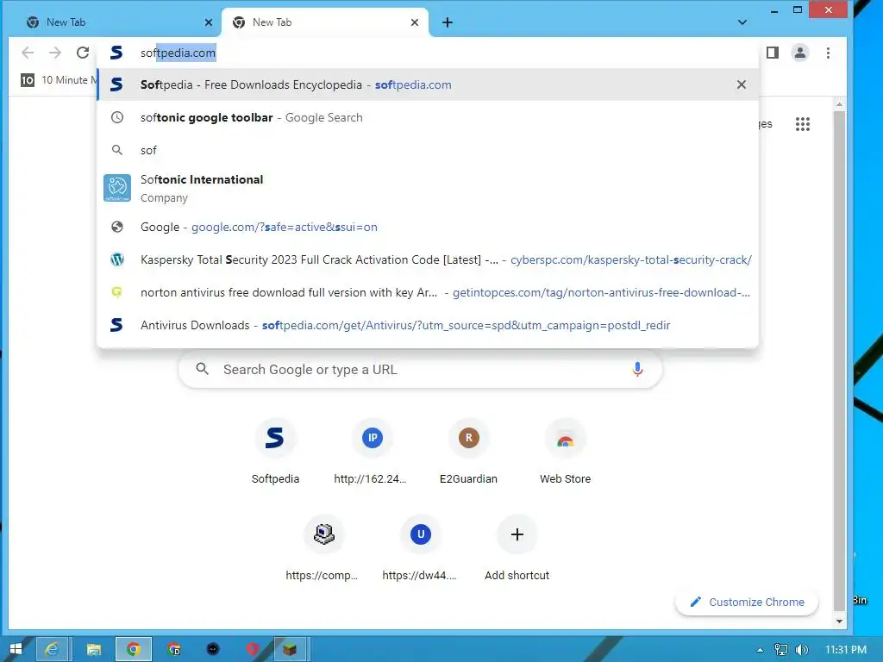Open the Google apps grid
This screenshot has width=883, height=662.
click(x=803, y=124)
